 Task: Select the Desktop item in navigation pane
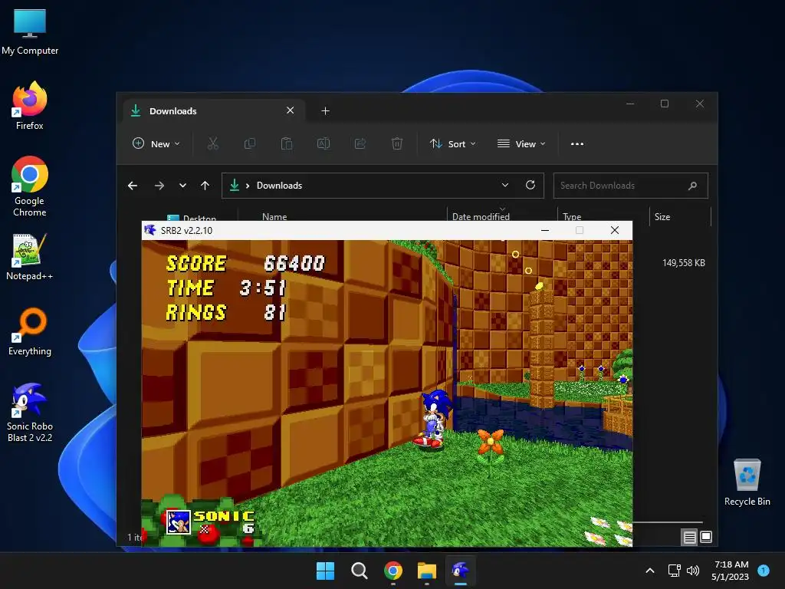pyautogui.click(x=192, y=218)
